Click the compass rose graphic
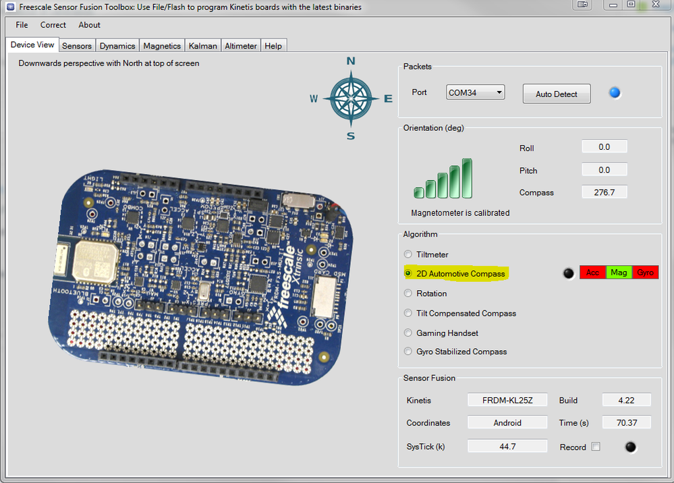 tap(350, 98)
